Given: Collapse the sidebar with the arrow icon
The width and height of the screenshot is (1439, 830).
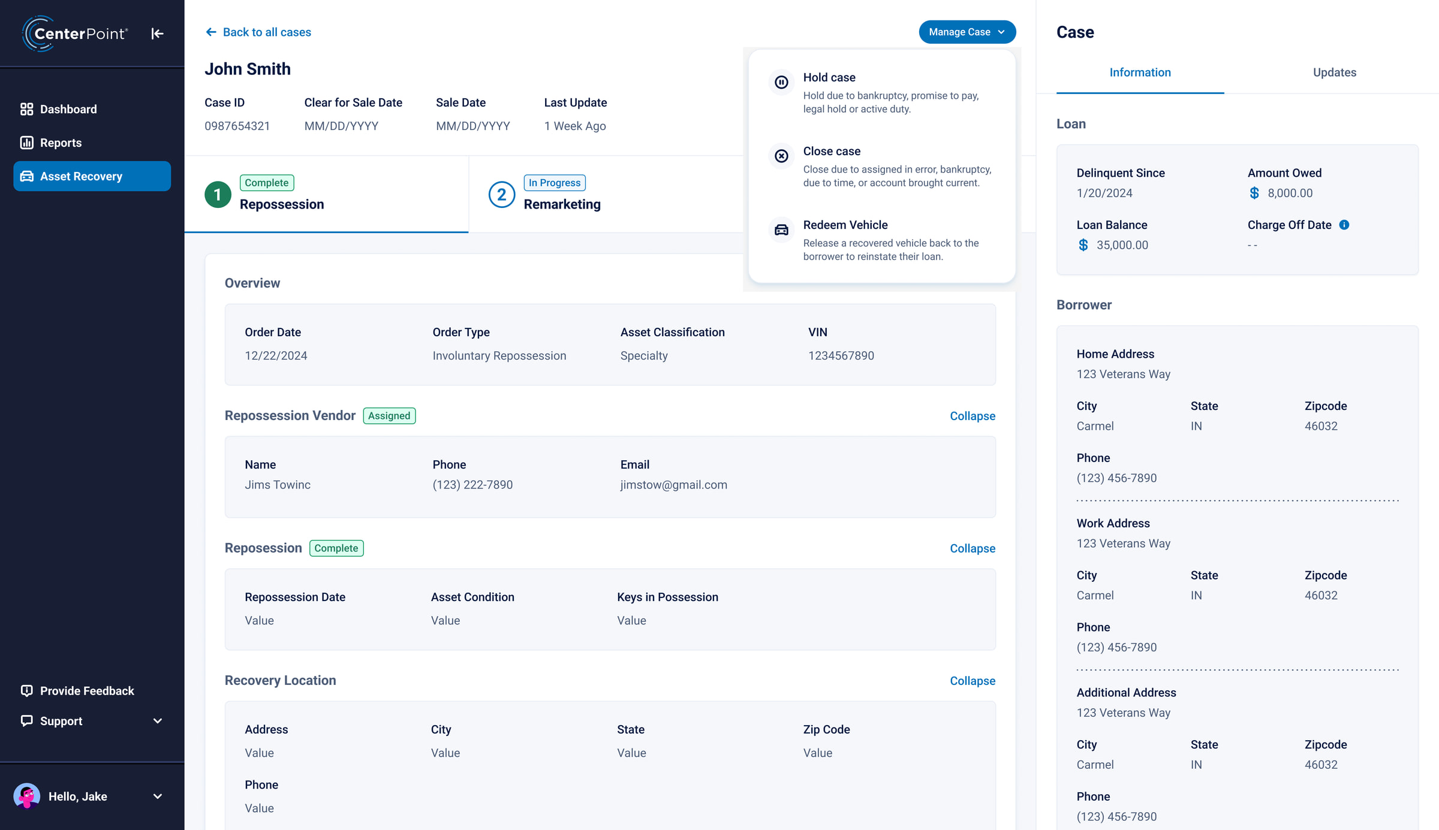Looking at the screenshot, I should coord(157,34).
